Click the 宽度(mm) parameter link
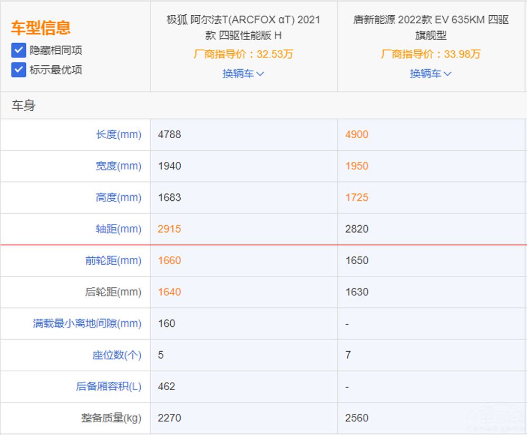This screenshot has height=435, width=527. (119, 166)
